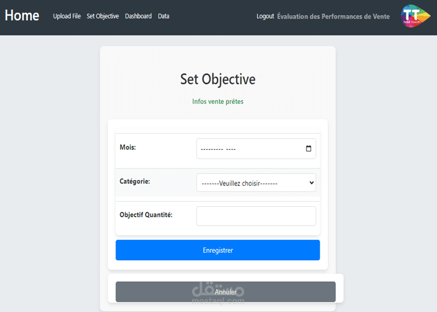Click the green 'Infos vente prêtes' message
This screenshot has width=437, height=312.
click(218, 102)
